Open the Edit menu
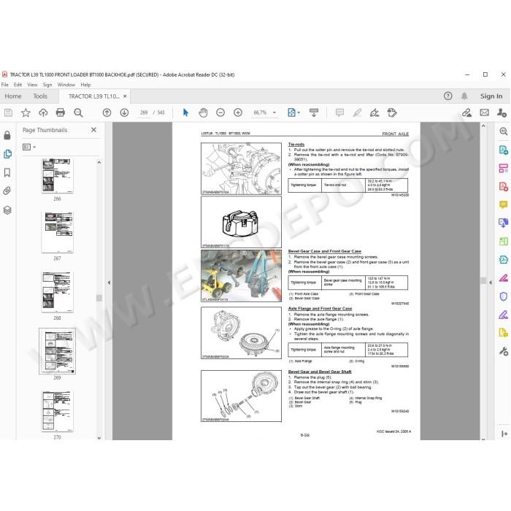The width and height of the screenshot is (511, 511). point(18,85)
